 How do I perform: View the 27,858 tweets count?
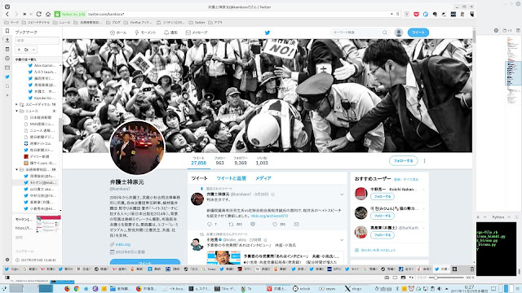pos(199,163)
